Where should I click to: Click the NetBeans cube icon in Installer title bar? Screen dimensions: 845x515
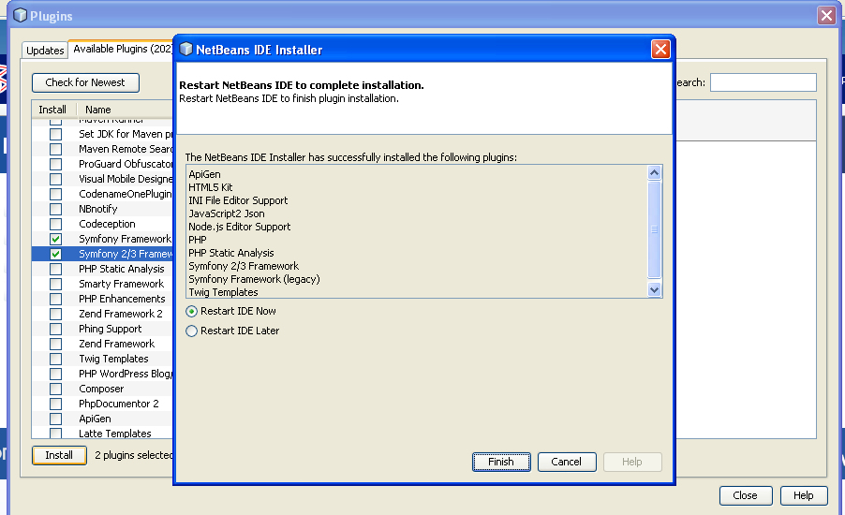point(185,50)
